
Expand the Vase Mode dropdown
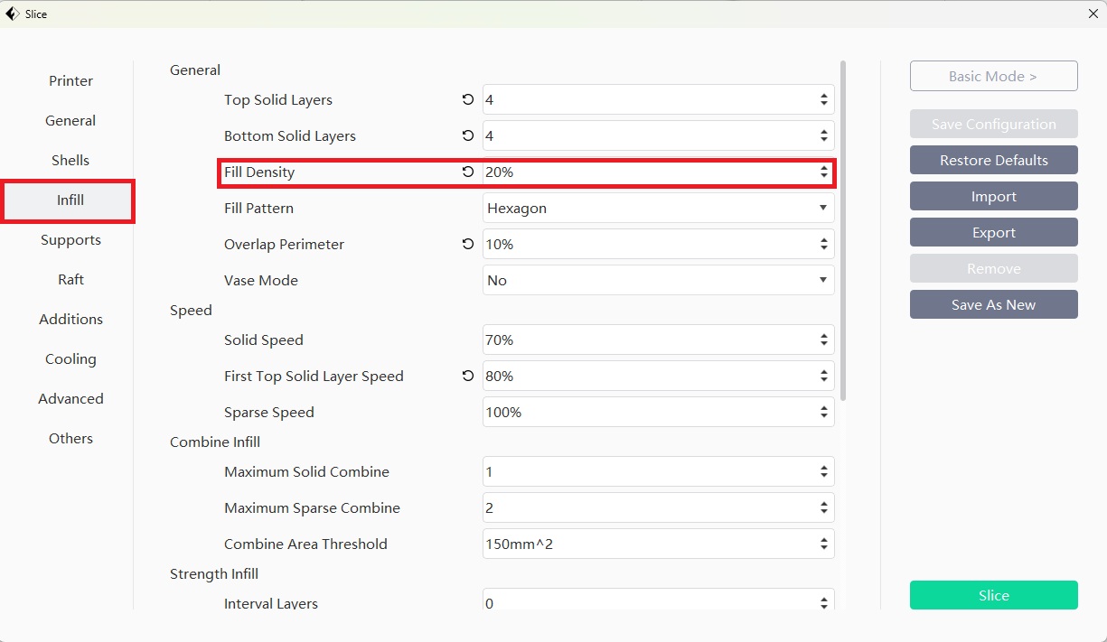coord(657,281)
